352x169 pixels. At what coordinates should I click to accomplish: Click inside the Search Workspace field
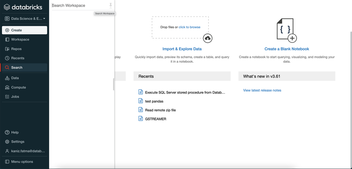pos(79,6)
